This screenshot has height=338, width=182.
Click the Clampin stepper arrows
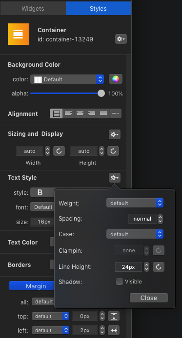tap(146, 250)
